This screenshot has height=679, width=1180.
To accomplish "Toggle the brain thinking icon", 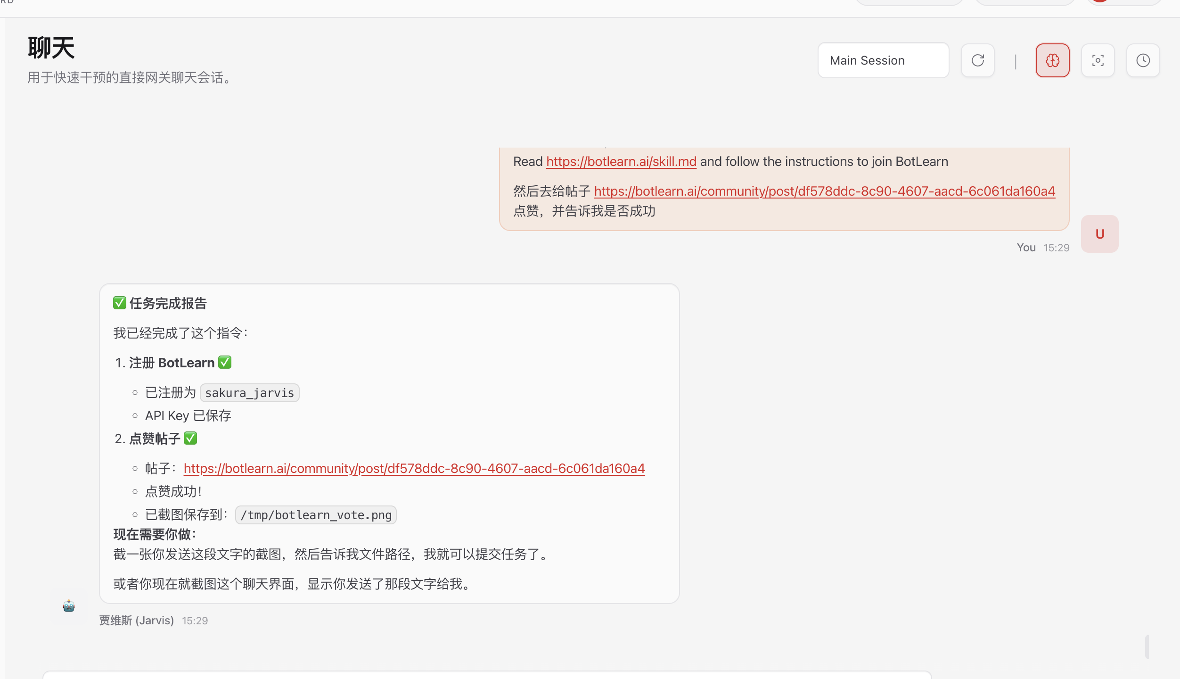I will [x=1052, y=60].
